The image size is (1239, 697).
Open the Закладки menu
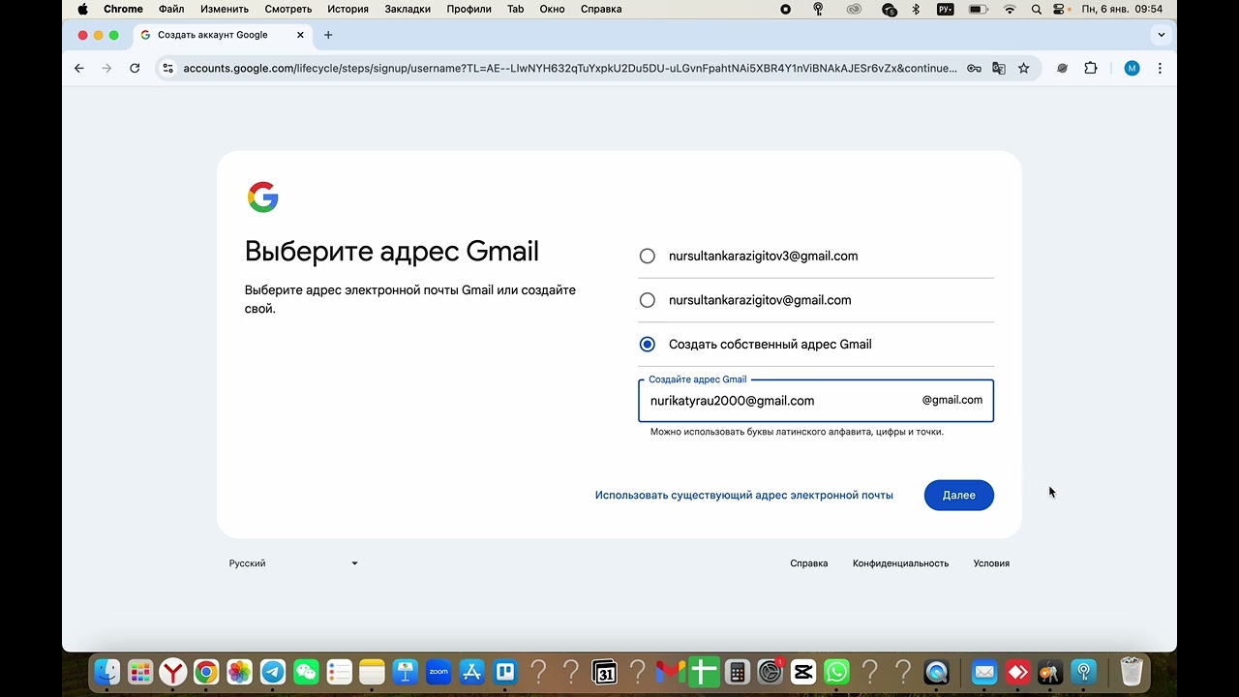click(x=408, y=9)
